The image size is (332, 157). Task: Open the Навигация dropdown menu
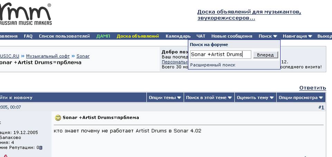(x=297, y=36)
